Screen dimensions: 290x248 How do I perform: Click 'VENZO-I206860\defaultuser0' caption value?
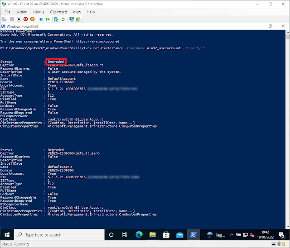tap(73, 153)
